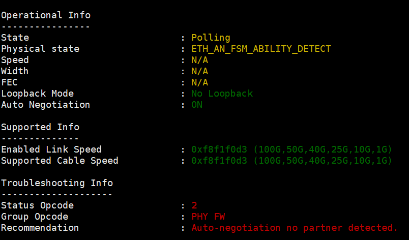The height and width of the screenshot is (240, 409).
Task: Click the Operational Info heading
Action: coord(46,15)
